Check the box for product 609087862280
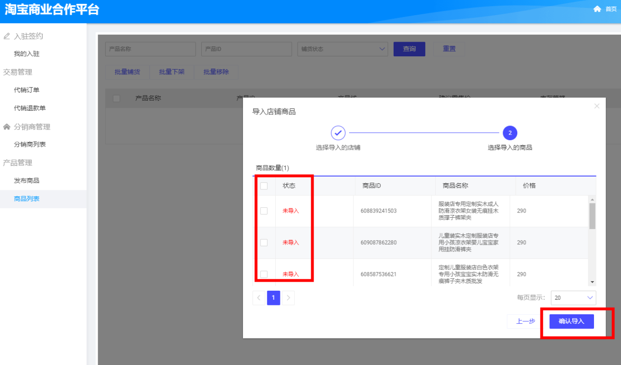Image resolution: width=621 pixels, height=365 pixels. click(x=264, y=242)
